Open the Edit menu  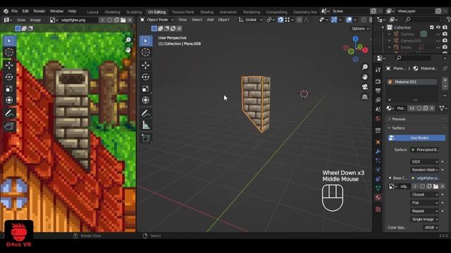[25, 11]
